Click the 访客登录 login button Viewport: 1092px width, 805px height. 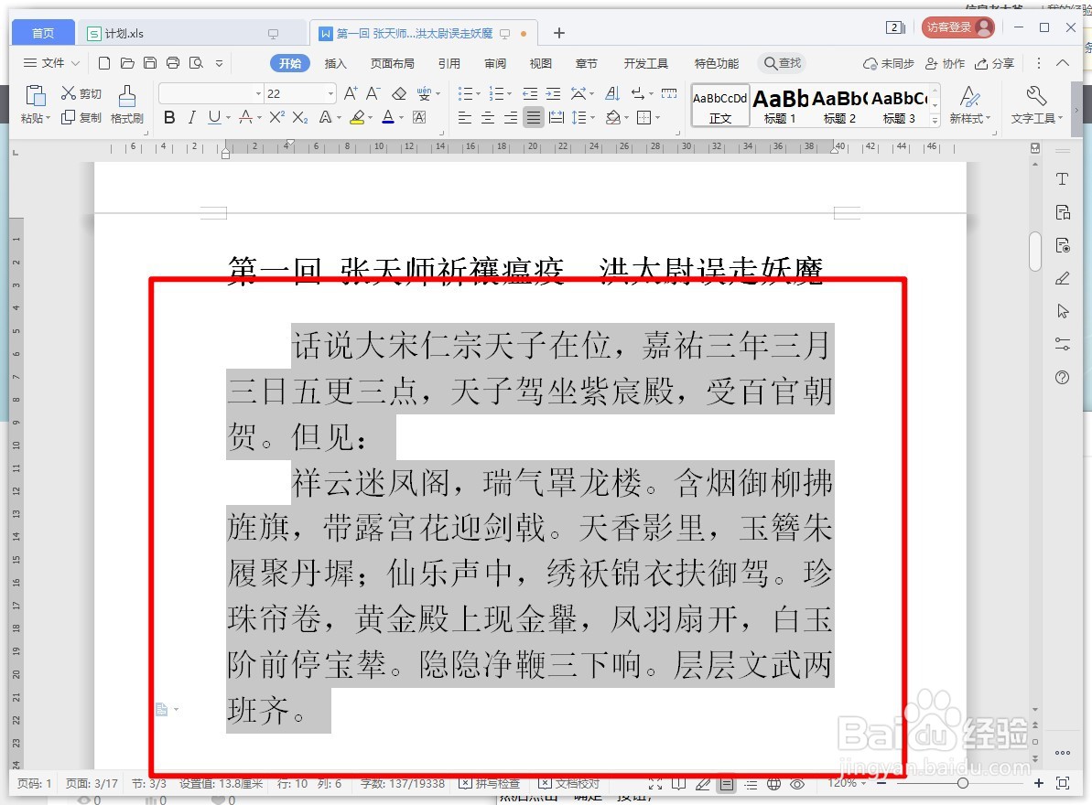(957, 27)
